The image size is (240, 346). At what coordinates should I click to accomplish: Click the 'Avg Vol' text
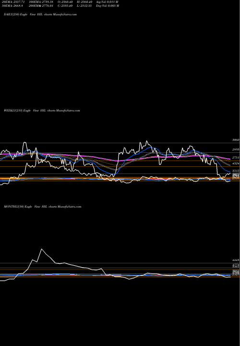(107, 2)
